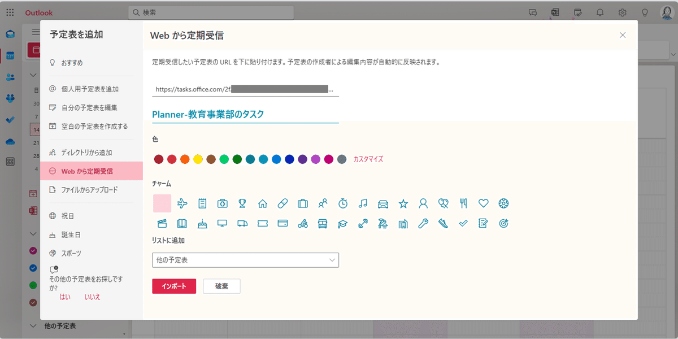This screenshot has height=339, width=678.
Task: Collapse the 他の予定表 calendar group
Action: tap(33, 326)
